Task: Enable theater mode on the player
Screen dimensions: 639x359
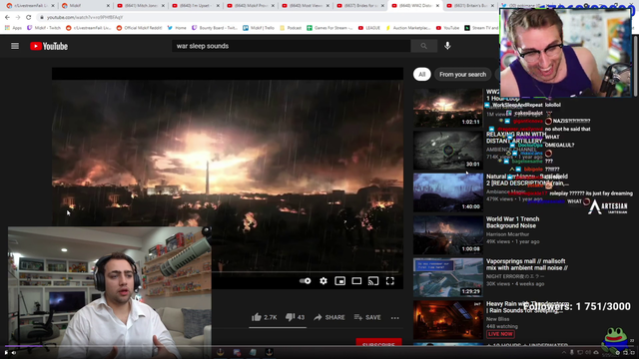Action: pyautogui.click(x=356, y=281)
